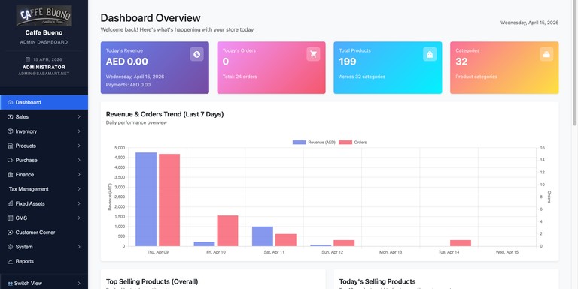Open the Tax Management menu item
The width and height of the screenshot is (578, 289).
tap(44, 189)
